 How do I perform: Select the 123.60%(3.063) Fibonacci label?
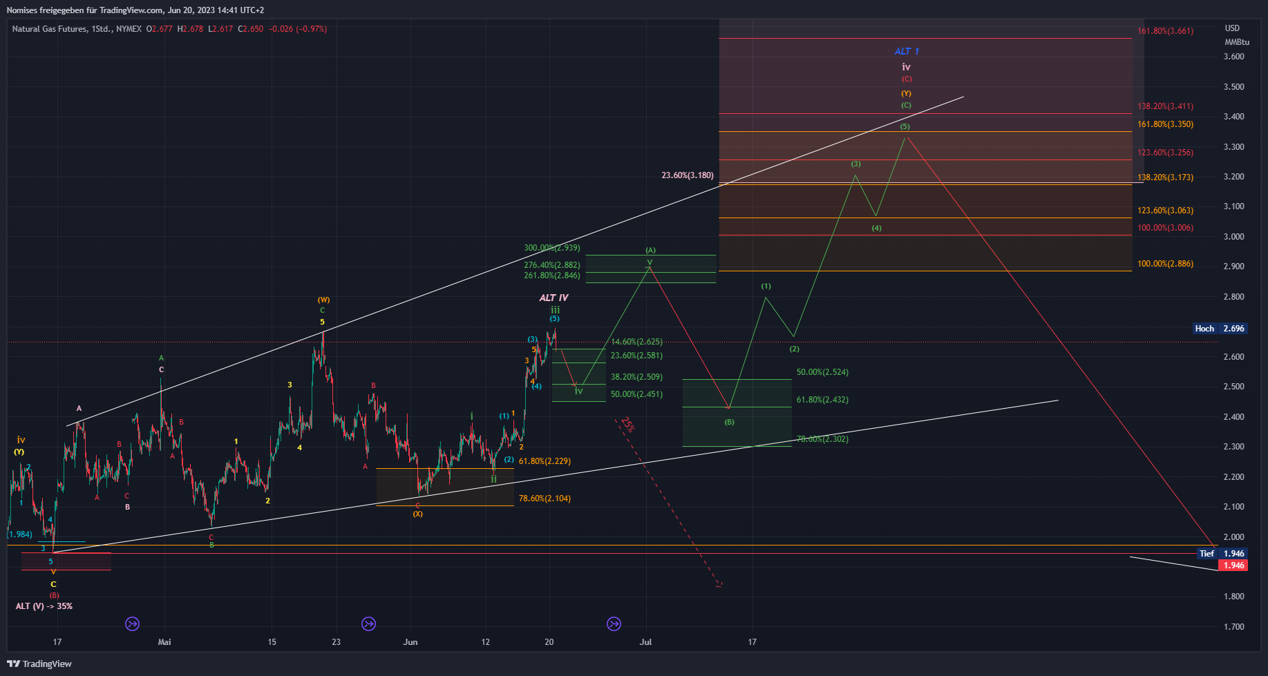[x=1165, y=211]
